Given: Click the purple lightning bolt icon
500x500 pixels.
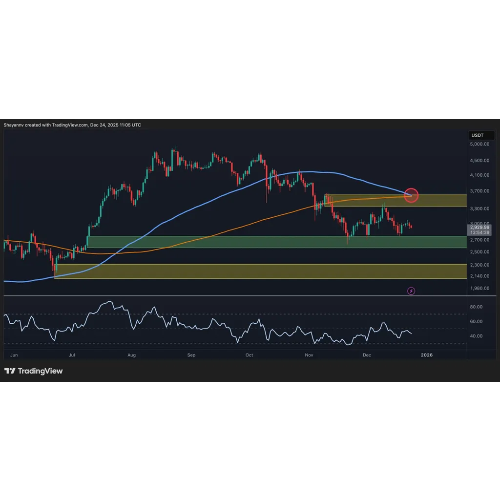Looking at the screenshot, I should pos(411,291).
